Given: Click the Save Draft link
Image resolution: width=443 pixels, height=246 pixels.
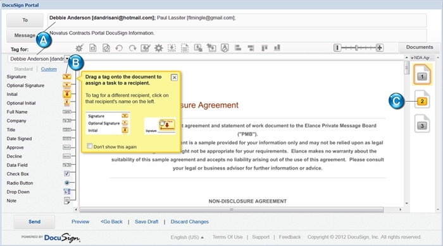Looking at the screenshot, I should point(147,222).
